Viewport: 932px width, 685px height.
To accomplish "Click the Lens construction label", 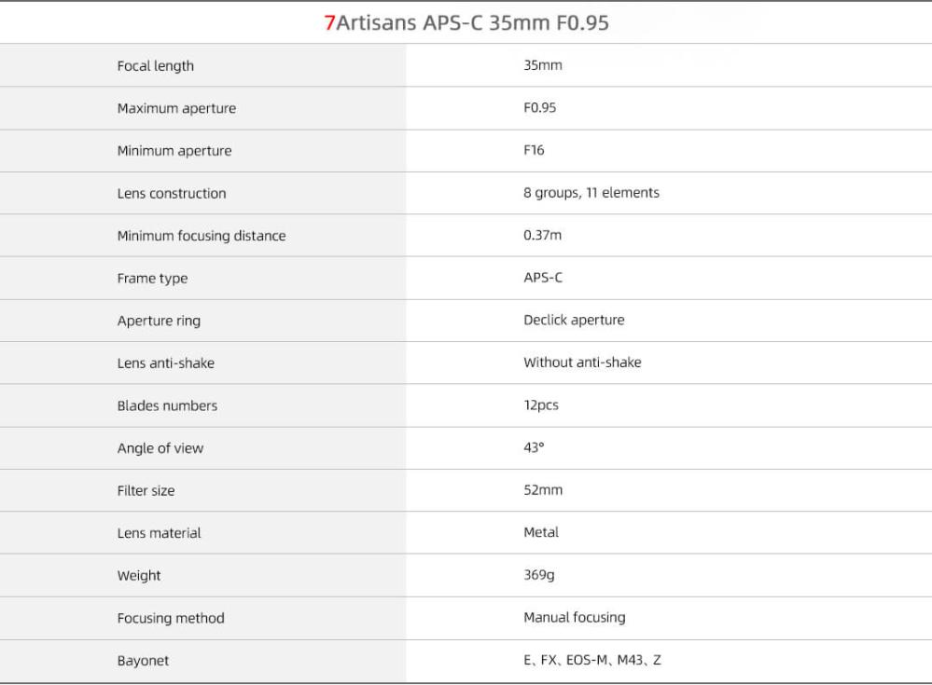I will click(172, 194).
